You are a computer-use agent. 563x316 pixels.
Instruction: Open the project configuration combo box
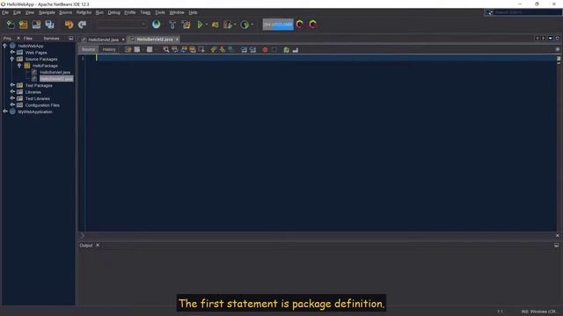[x=121, y=25]
